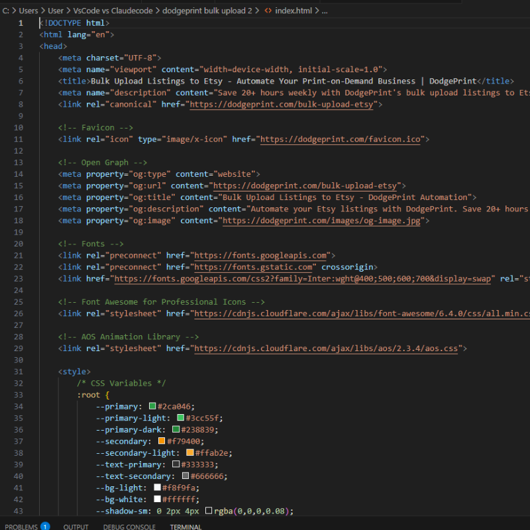Click the index.html breadcrumb file name
Screen dimensions: 530x530
point(293,11)
